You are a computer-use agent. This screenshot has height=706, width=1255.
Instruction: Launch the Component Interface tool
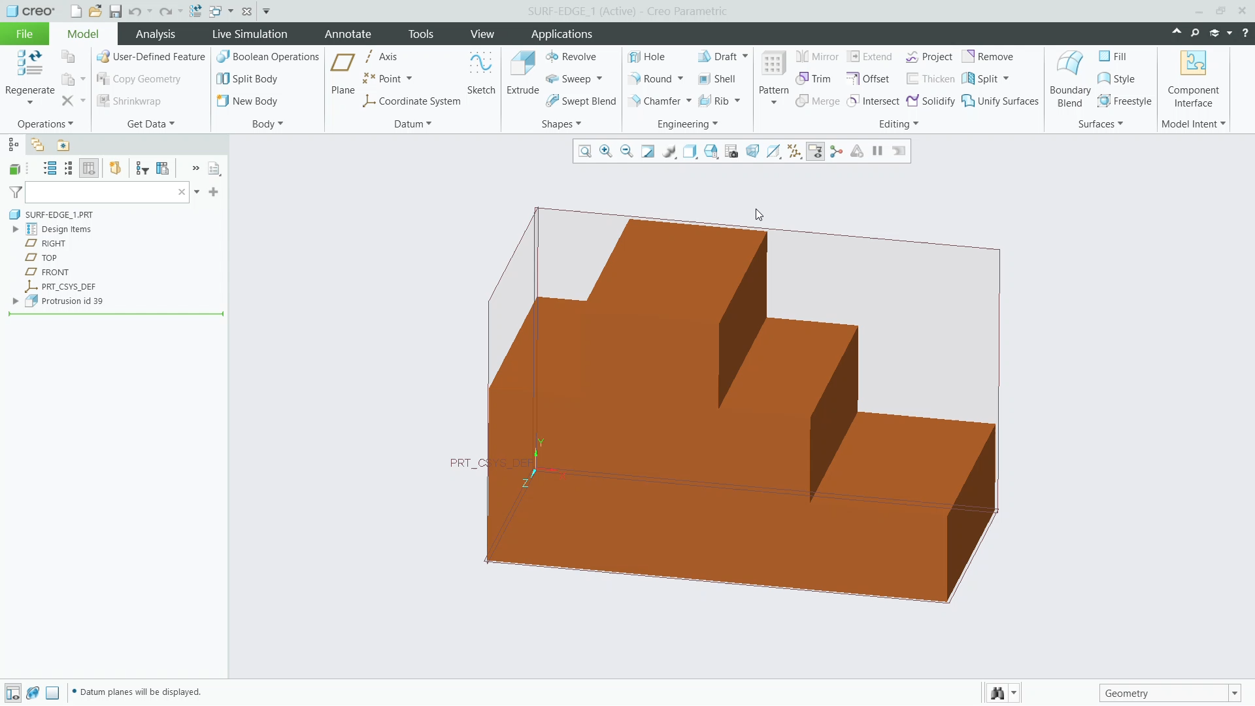[x=1193, y=79]
